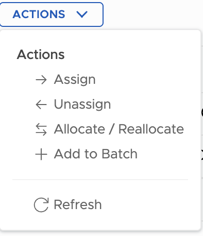Image resolution: width=203 pixels, height=236 pixels.
Task: Click the word Allocate in the menu
Action: coord(79,129)
